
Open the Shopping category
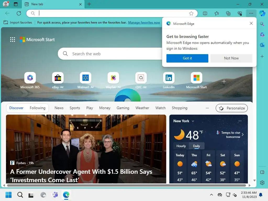[x=180, y=108]
